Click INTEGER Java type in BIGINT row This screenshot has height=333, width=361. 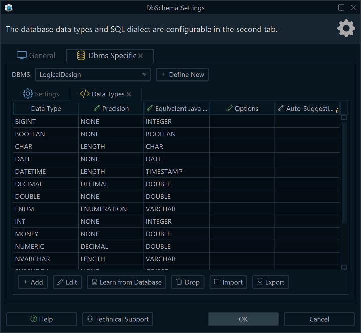click(x=176, y=121)
